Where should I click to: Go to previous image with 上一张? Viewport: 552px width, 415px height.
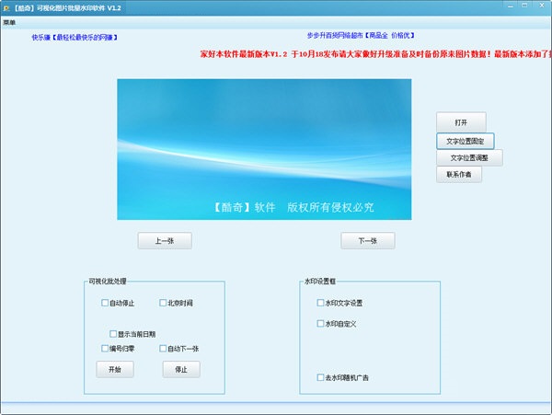click(165, 241)
